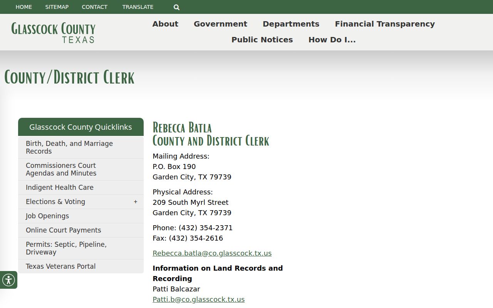The image size is (493, 308).
Task: Click the TRANSLATE link
Action: tap(138, 7)
